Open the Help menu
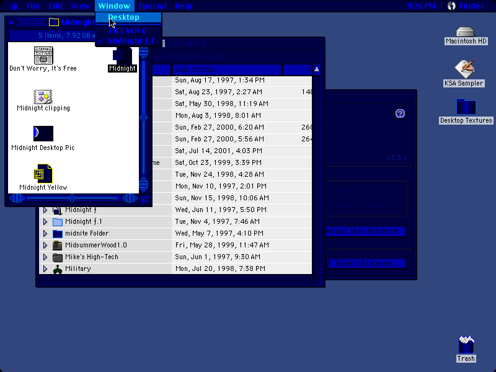This screenshot has width=496, height=372. click(x=183, y=6)
